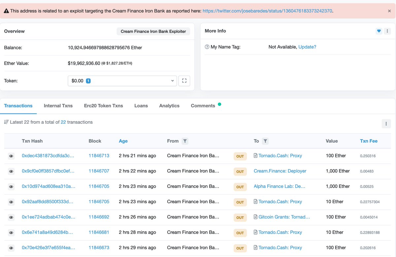Open the Comments tab
The height and width of the screenshot is (257, 396).
(x=203, y=106)
